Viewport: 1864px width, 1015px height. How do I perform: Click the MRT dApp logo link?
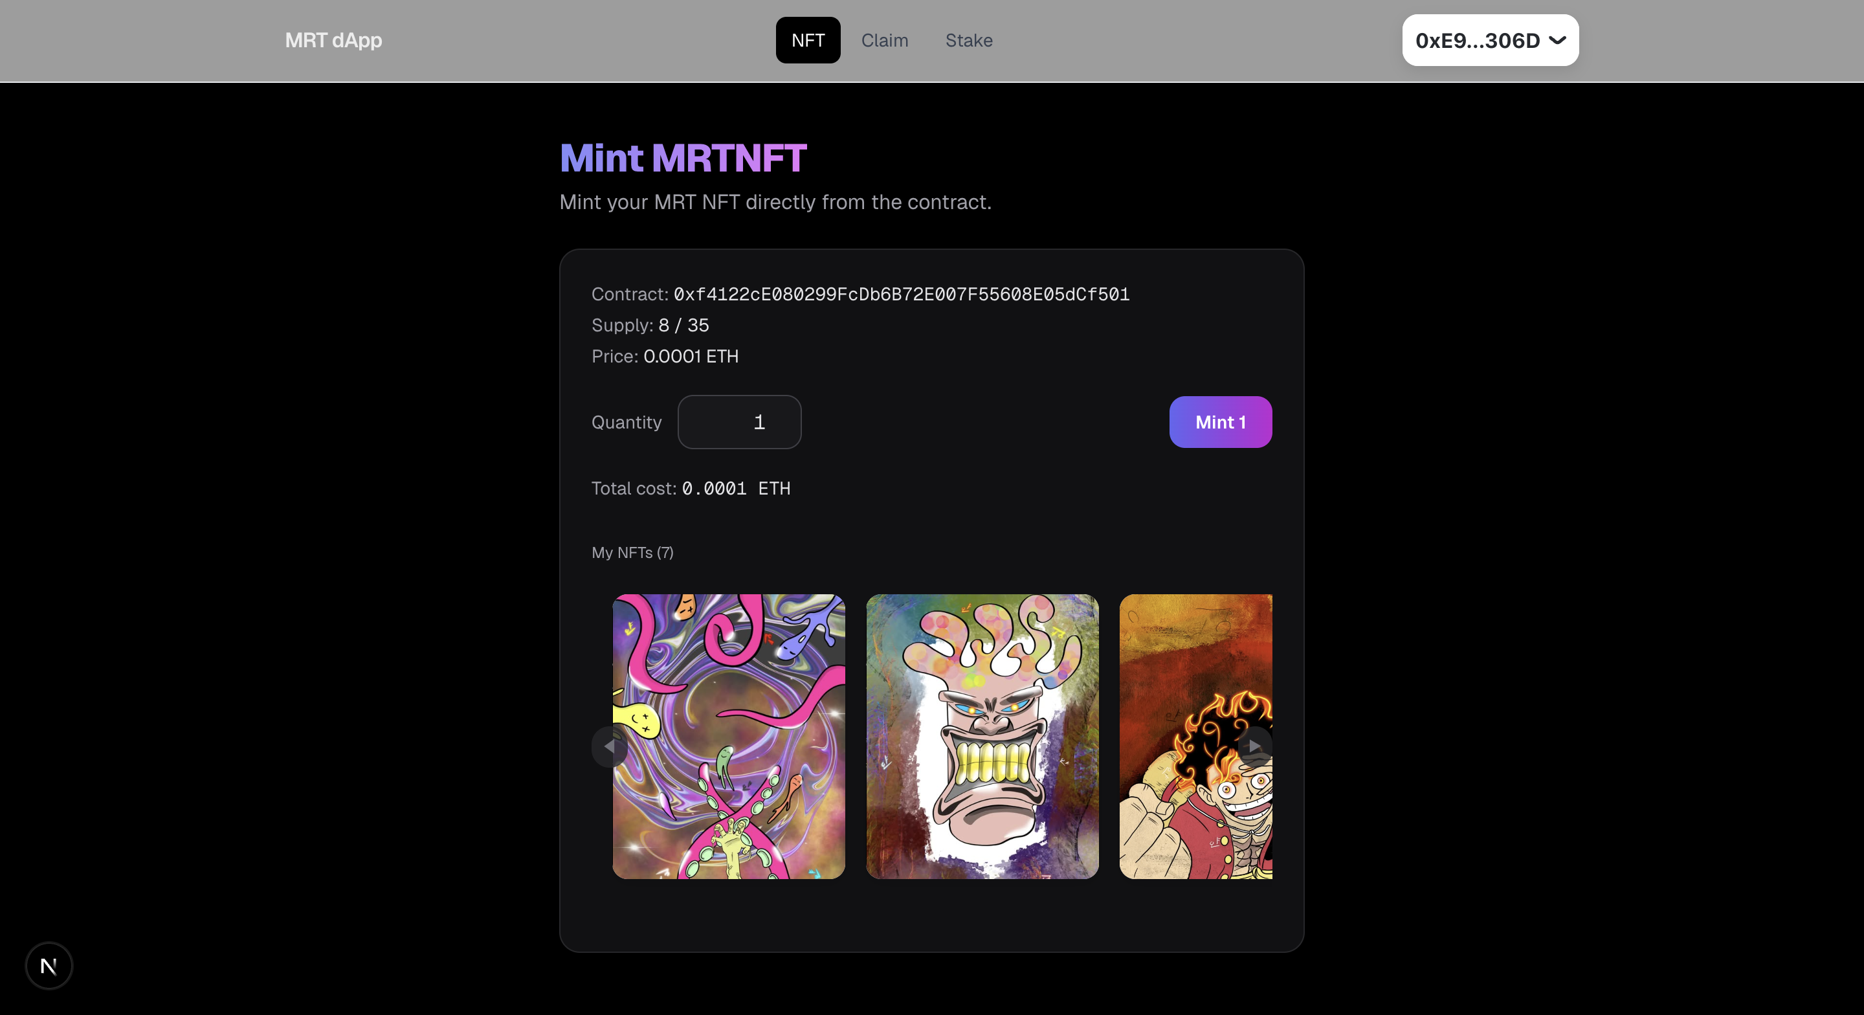[333, 41]
